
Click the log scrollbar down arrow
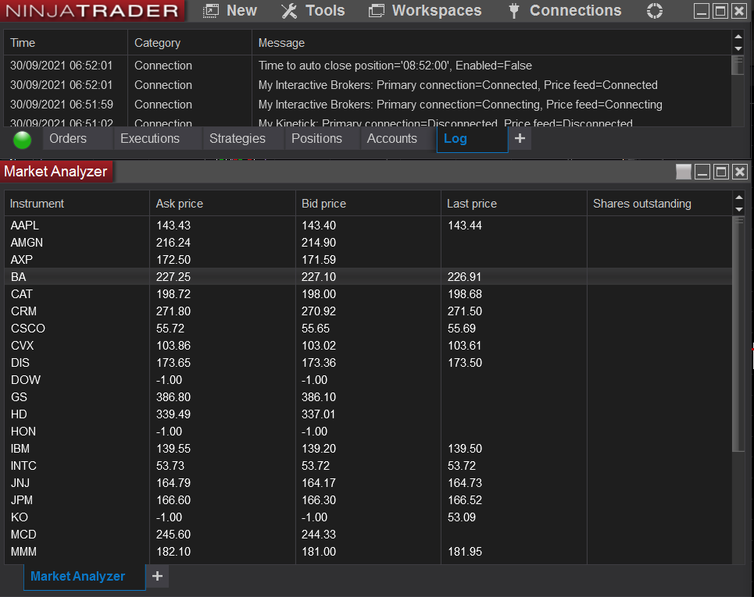[x=738, y=49]
